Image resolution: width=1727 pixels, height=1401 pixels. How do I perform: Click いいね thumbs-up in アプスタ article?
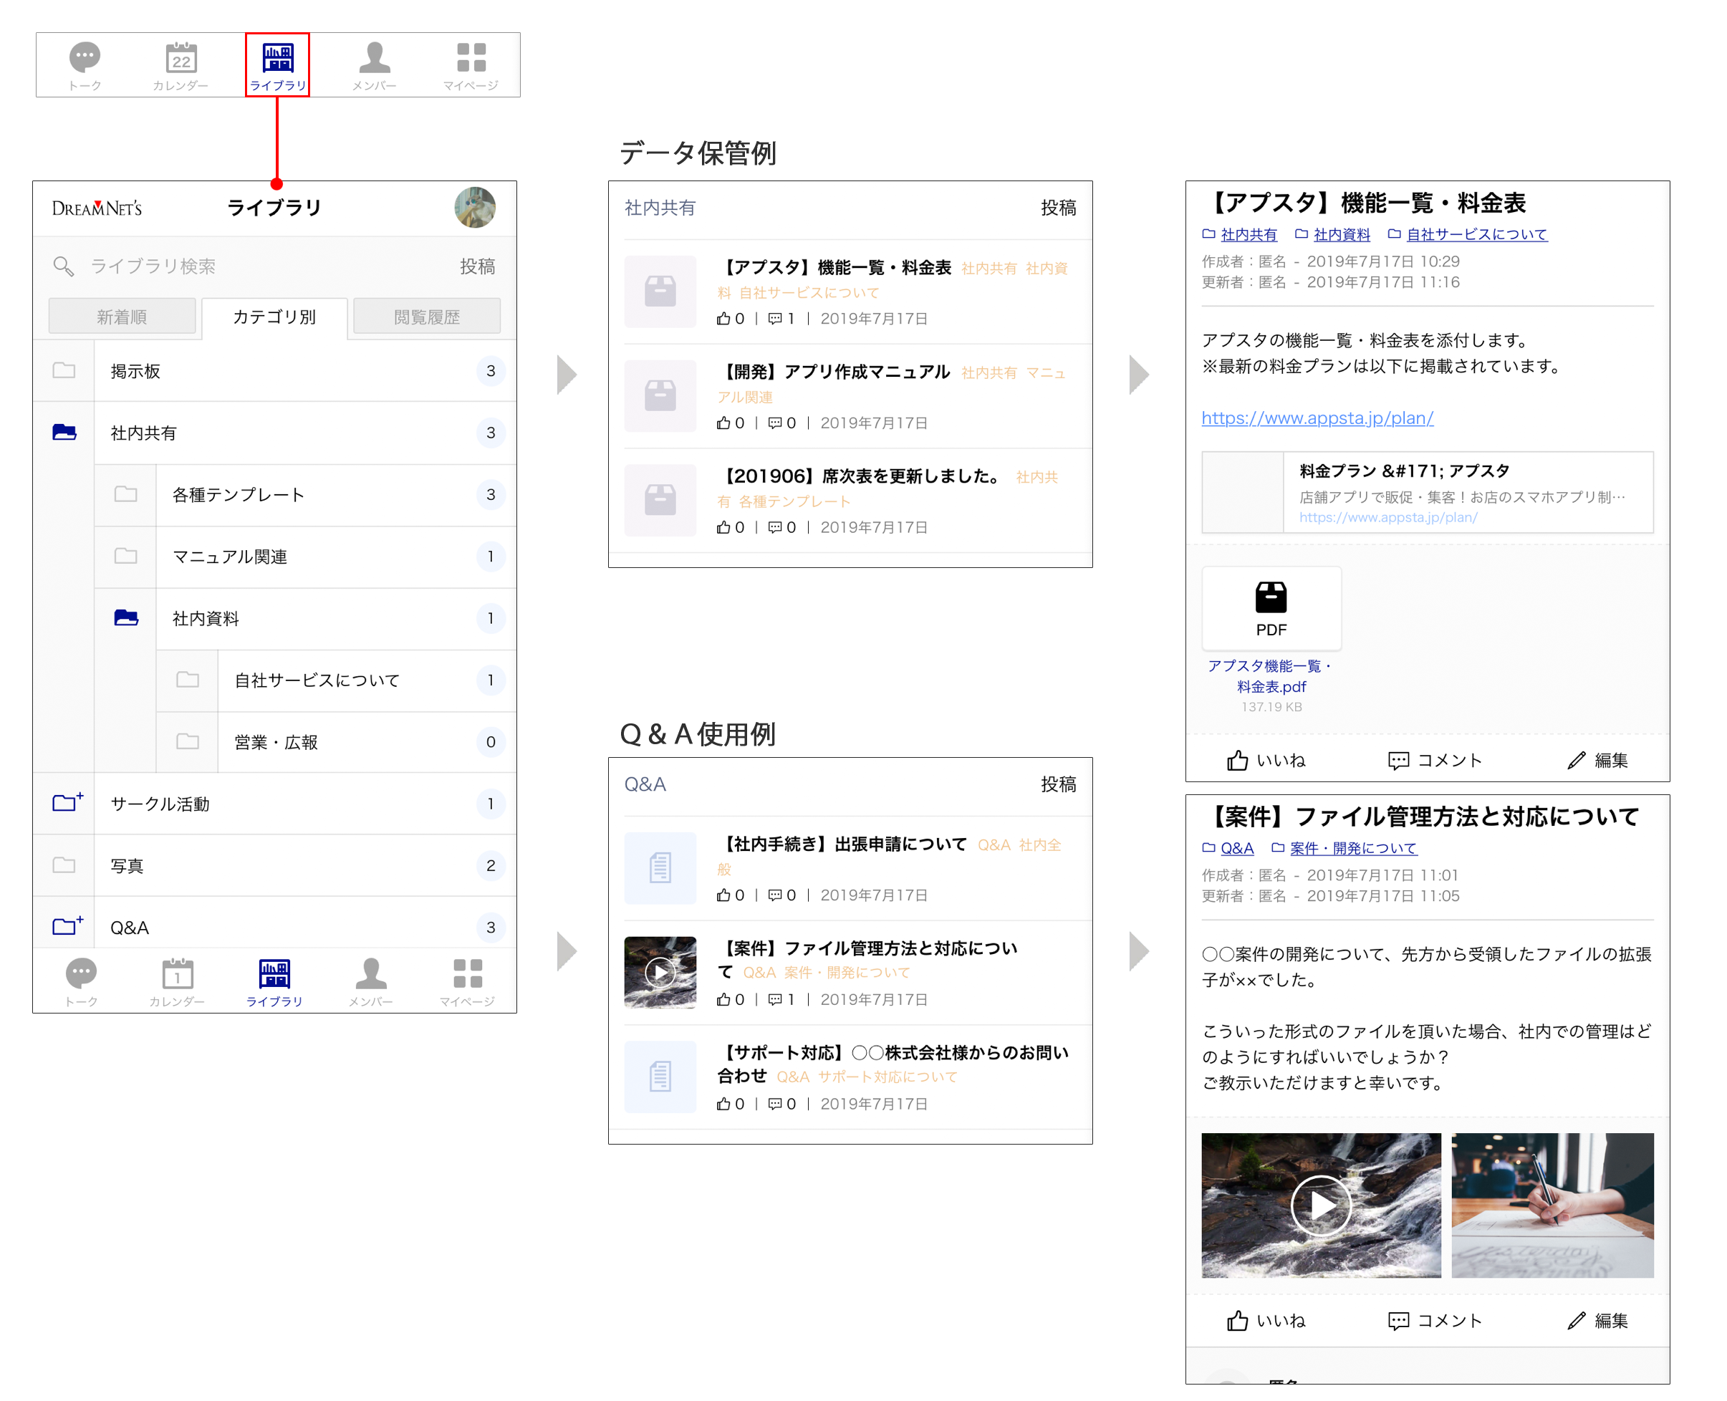click(x=1266, y=760)
